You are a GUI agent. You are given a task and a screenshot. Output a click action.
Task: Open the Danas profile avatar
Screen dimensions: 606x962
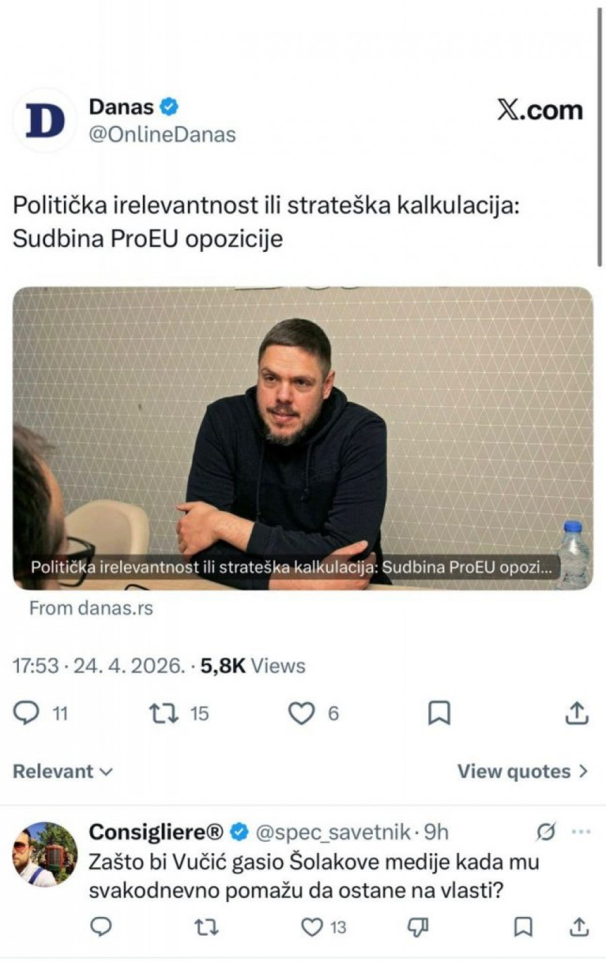[x=45, y=121]
